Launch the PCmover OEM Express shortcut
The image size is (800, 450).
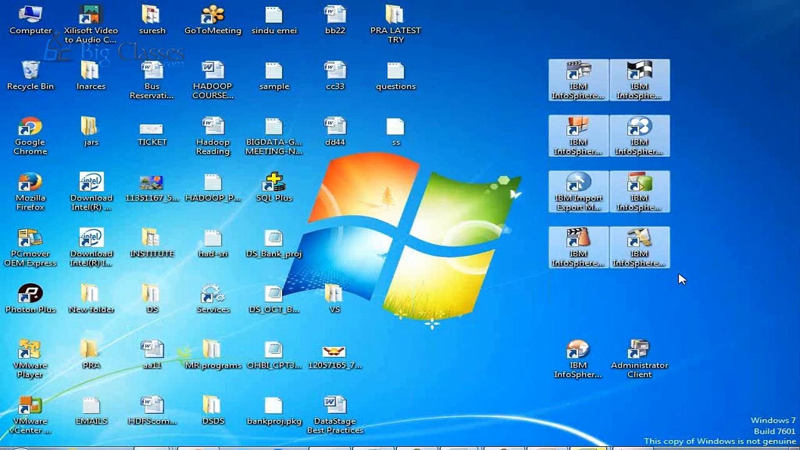coord(30,247)
